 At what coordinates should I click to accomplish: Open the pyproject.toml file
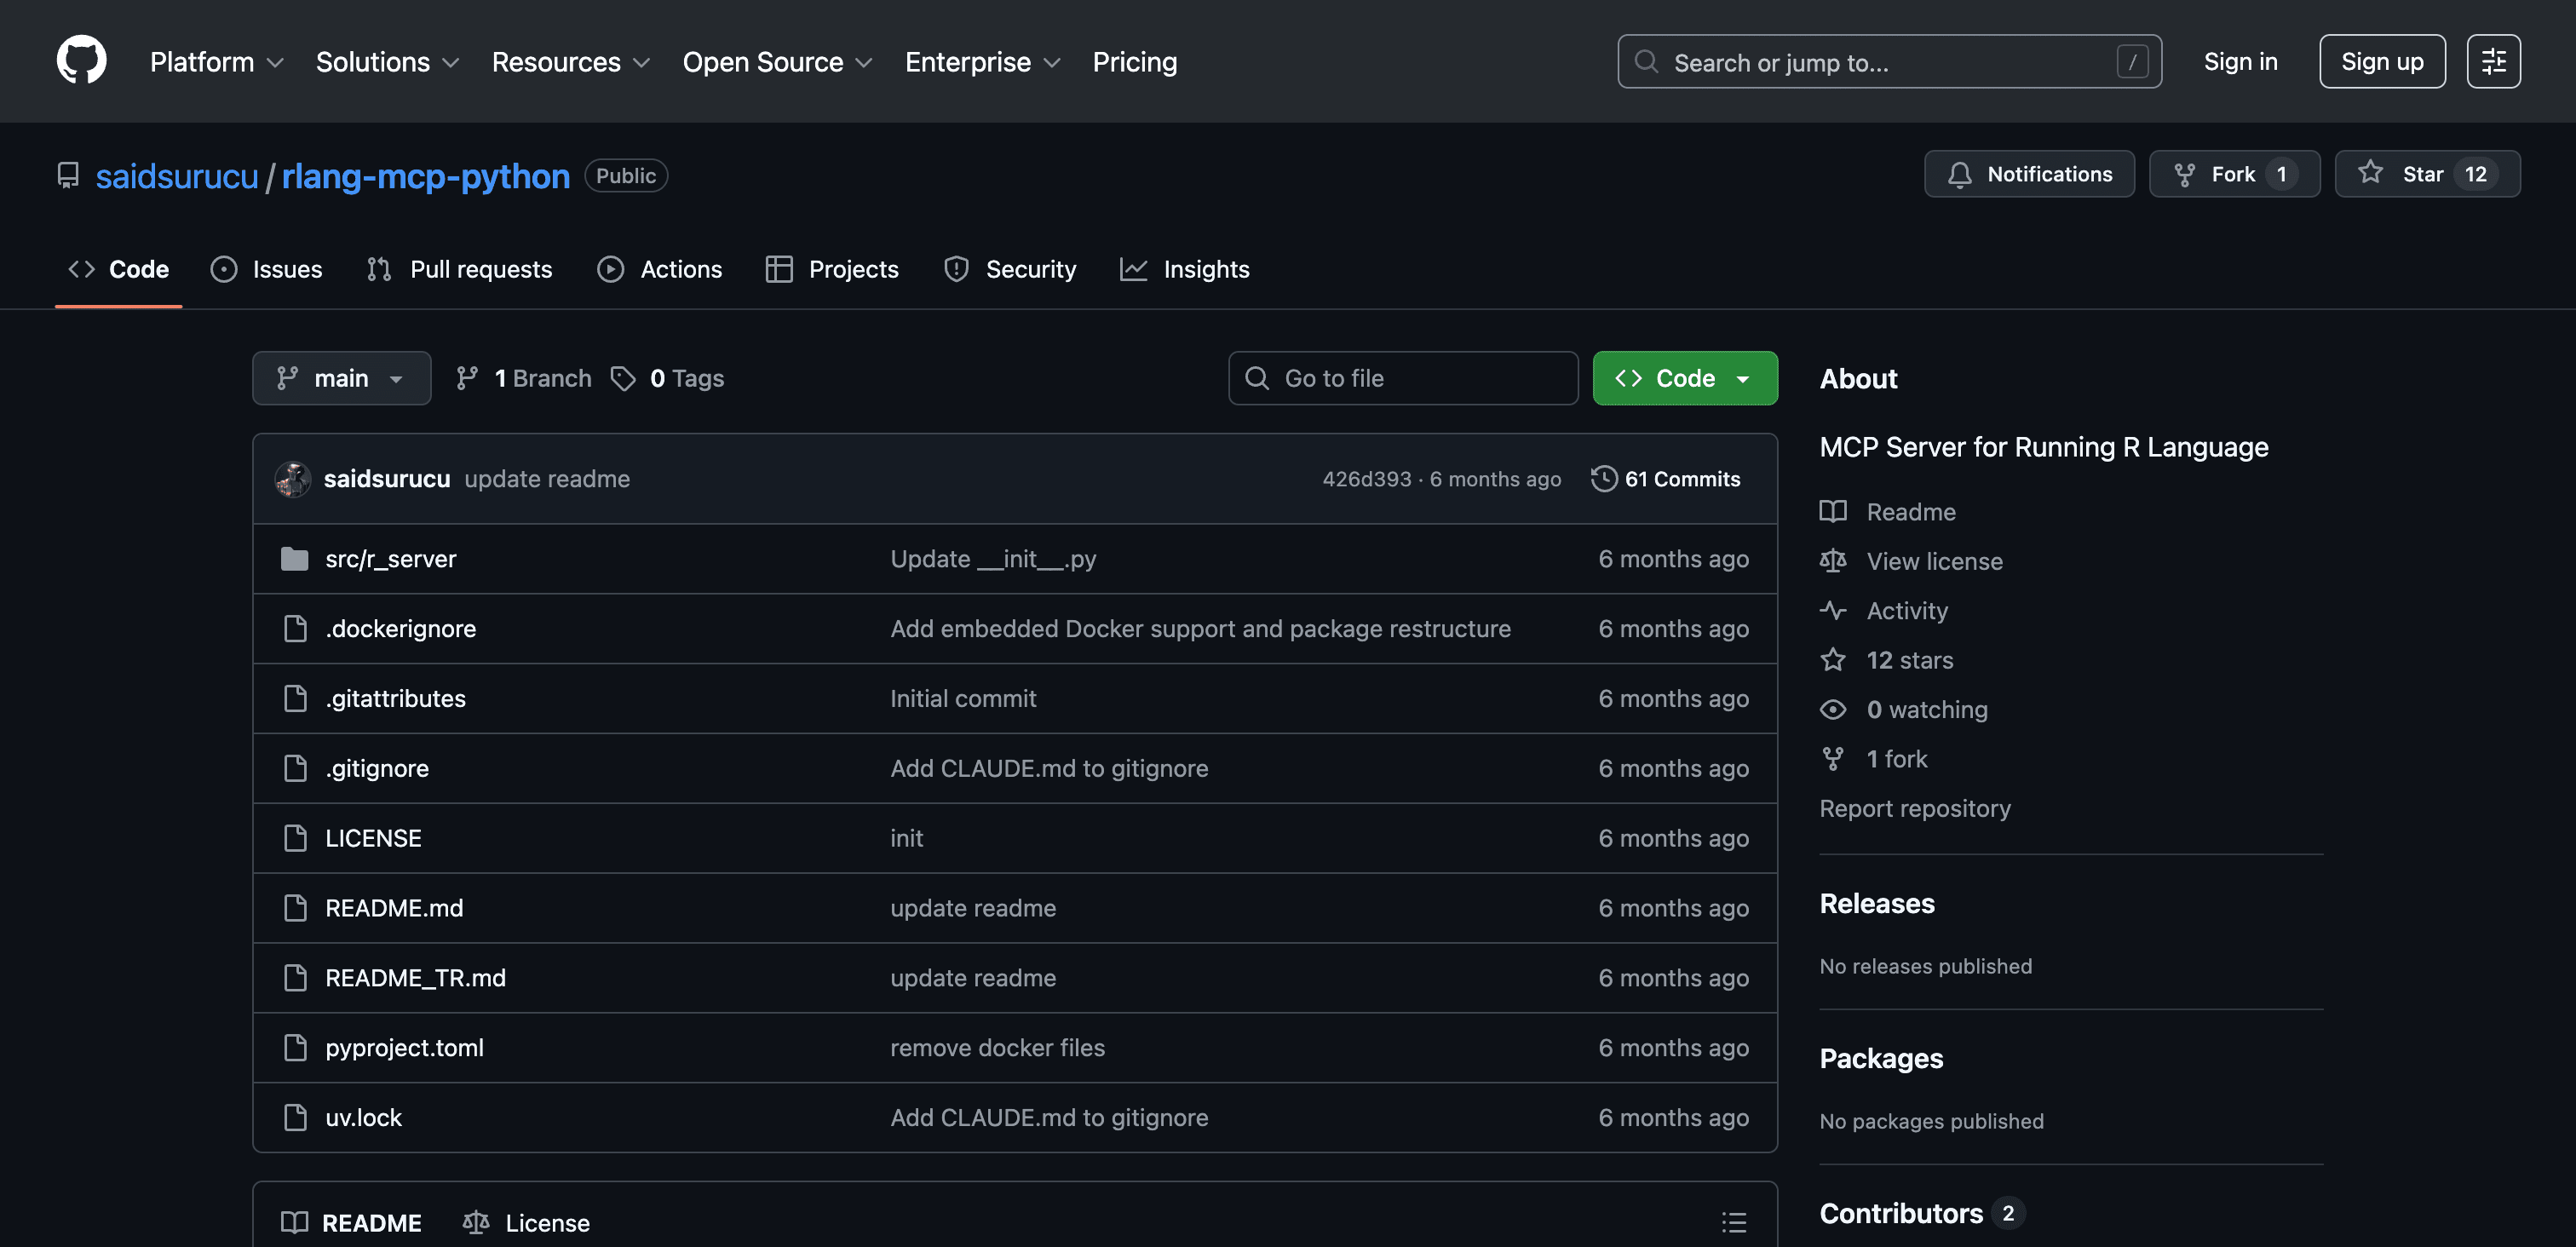[x=404, y=1047]
